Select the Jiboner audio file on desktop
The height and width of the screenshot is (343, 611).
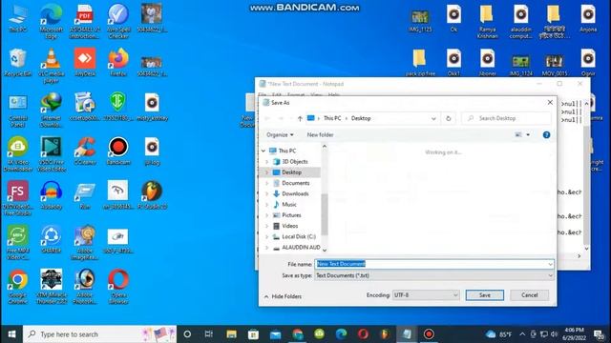pyautogui.click(x=488, y=62)
